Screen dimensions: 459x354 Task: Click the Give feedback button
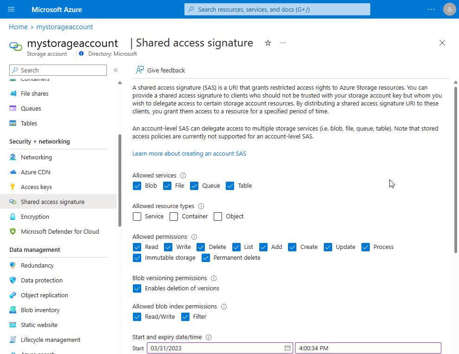160,70
